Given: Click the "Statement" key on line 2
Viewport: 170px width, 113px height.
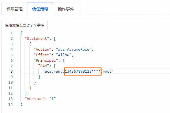Looking at the screenshot, I should click(37, 39).
